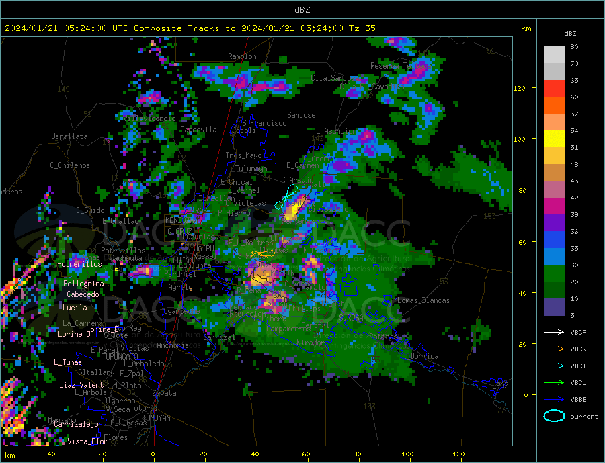605x463 pixels.
Task: Click the 'Tres_Mayo' place label
Action: 243,155
